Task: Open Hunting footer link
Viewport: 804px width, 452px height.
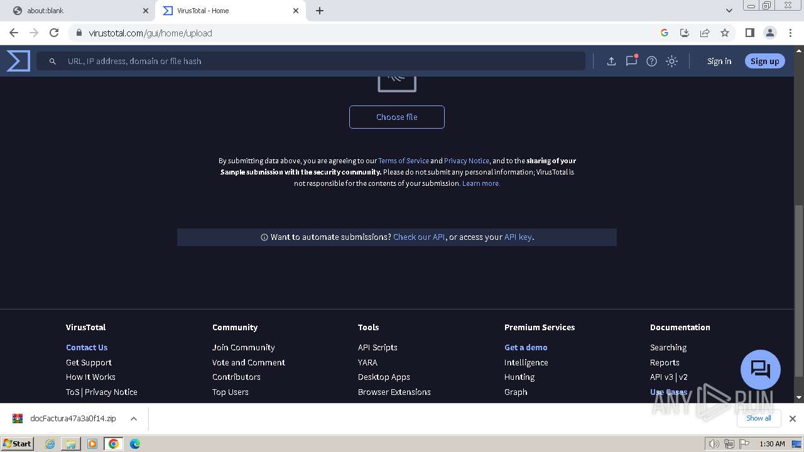Action: tap(519, 377)
